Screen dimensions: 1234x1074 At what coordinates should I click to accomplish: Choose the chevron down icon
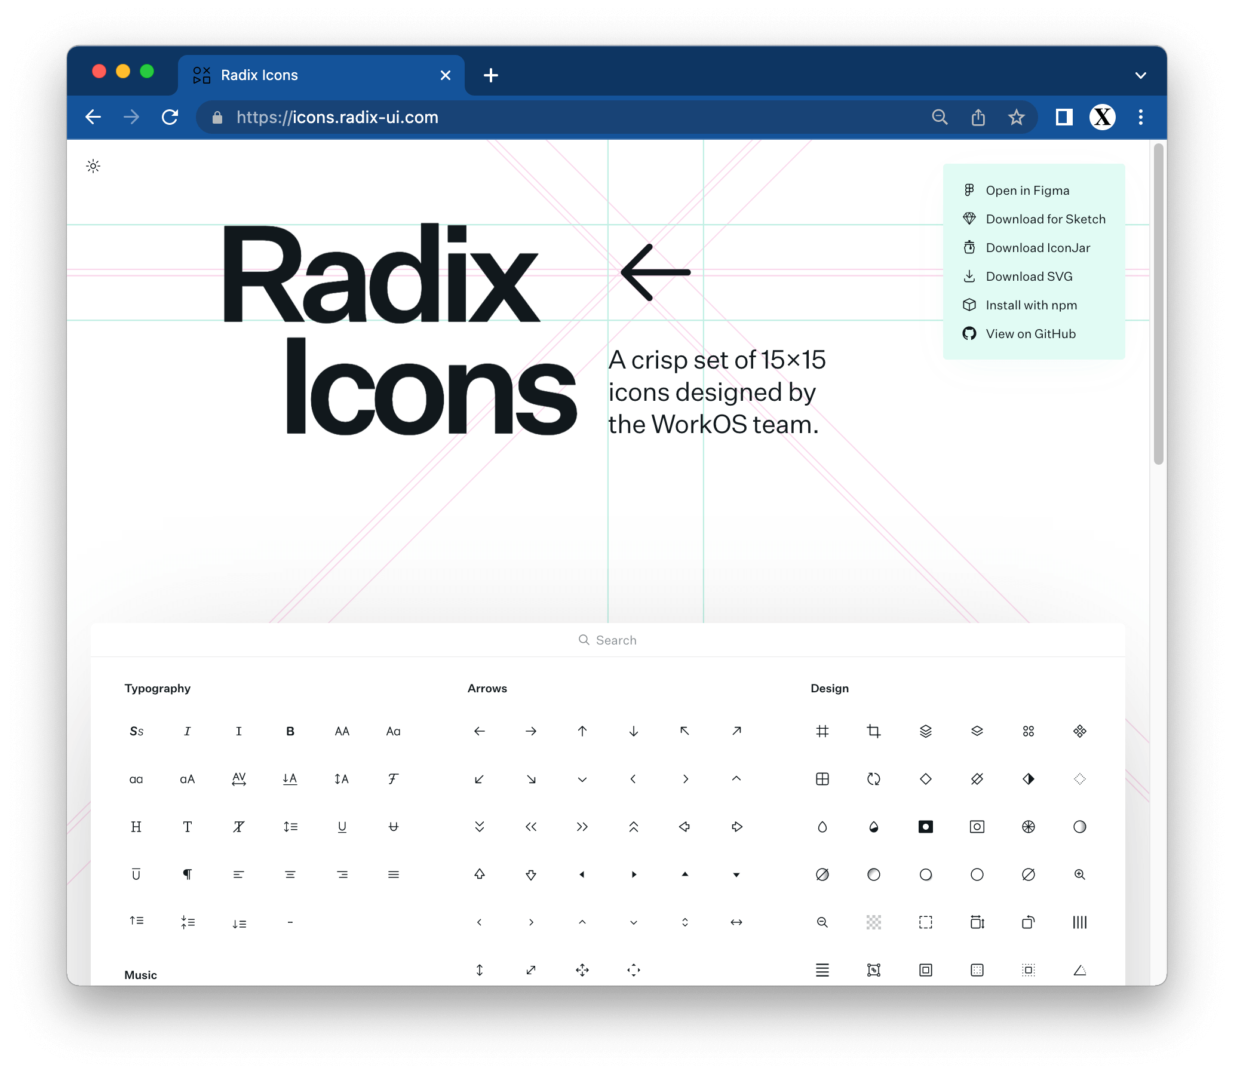click(x=583, y=780)
